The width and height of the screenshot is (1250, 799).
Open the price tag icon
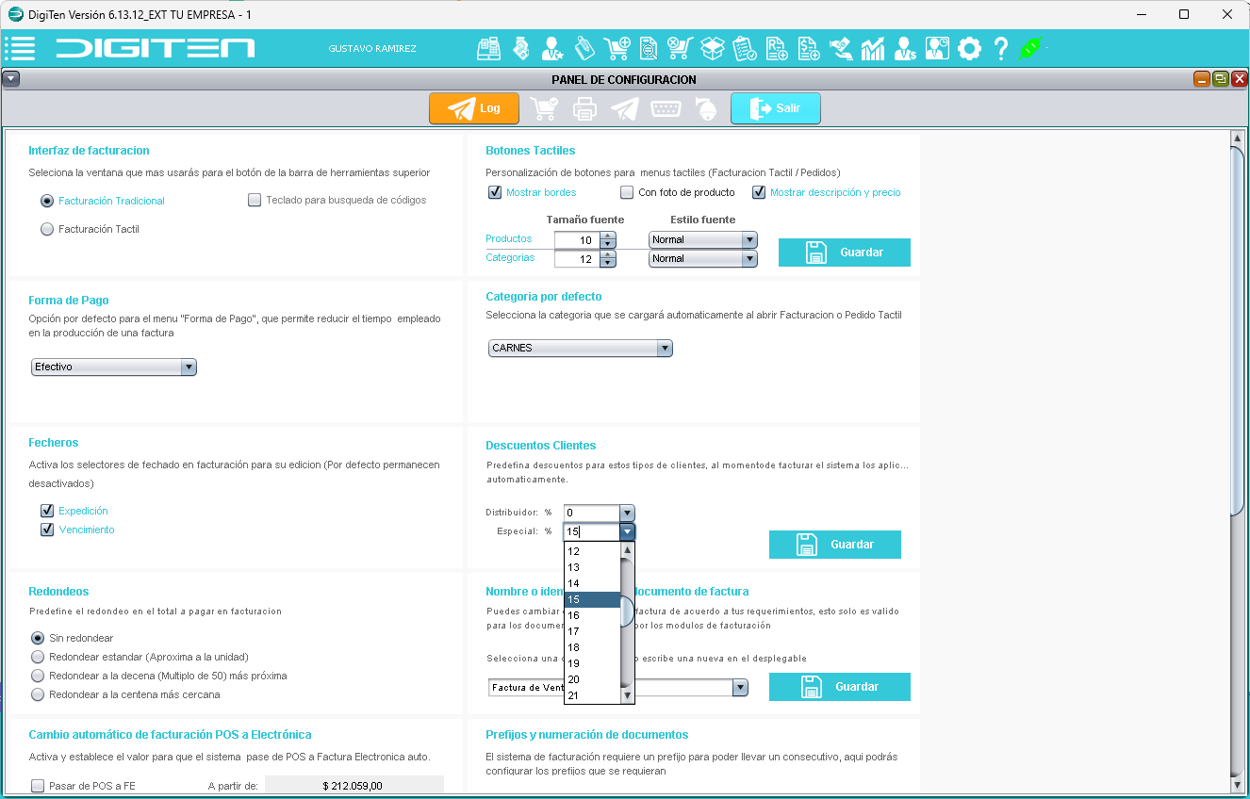(584, 48)
